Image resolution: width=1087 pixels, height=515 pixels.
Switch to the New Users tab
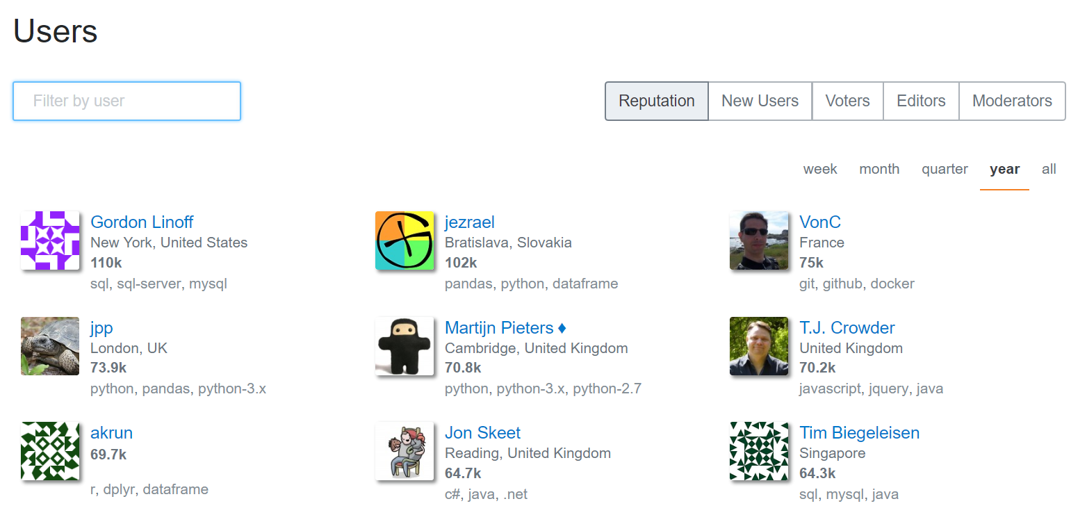point(760,101)
